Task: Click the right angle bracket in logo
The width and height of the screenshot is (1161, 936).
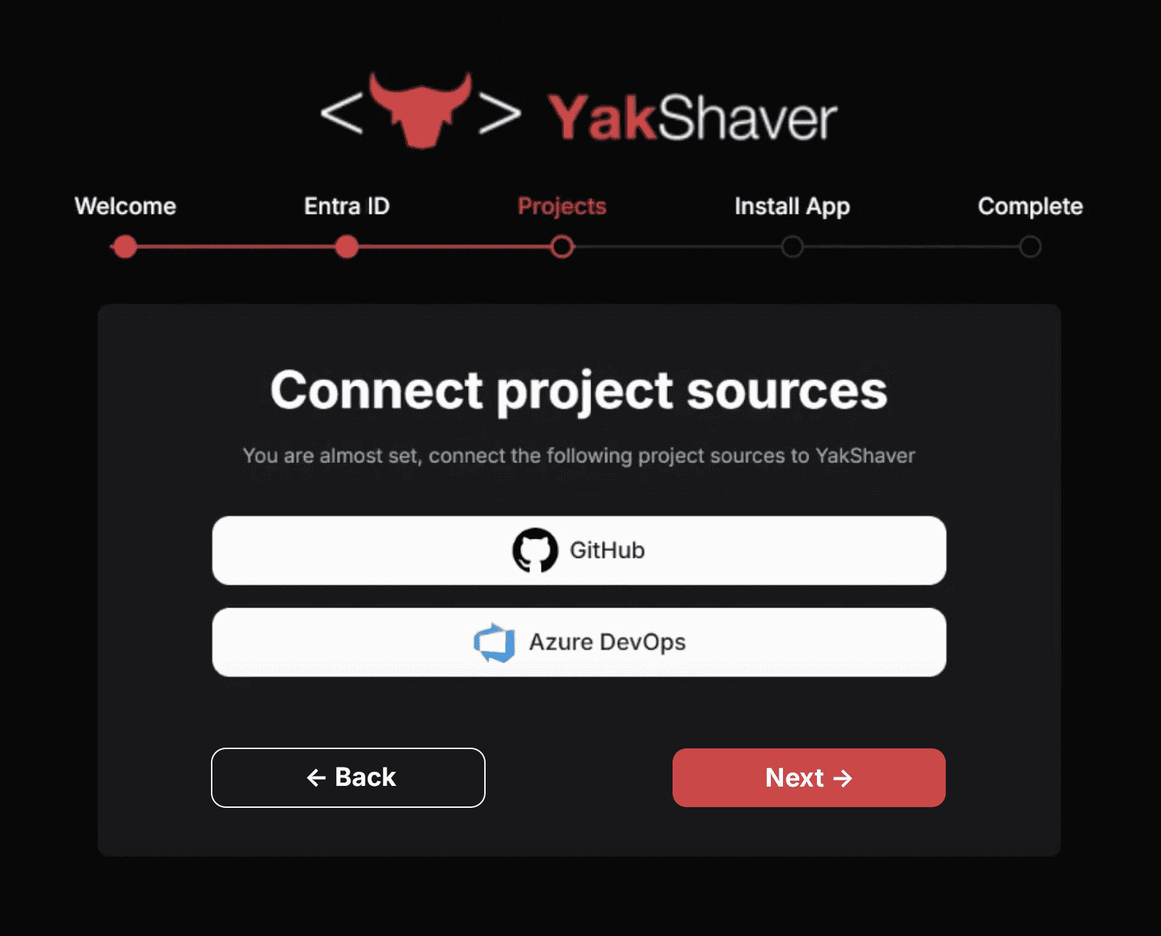Action: [501, 113]
